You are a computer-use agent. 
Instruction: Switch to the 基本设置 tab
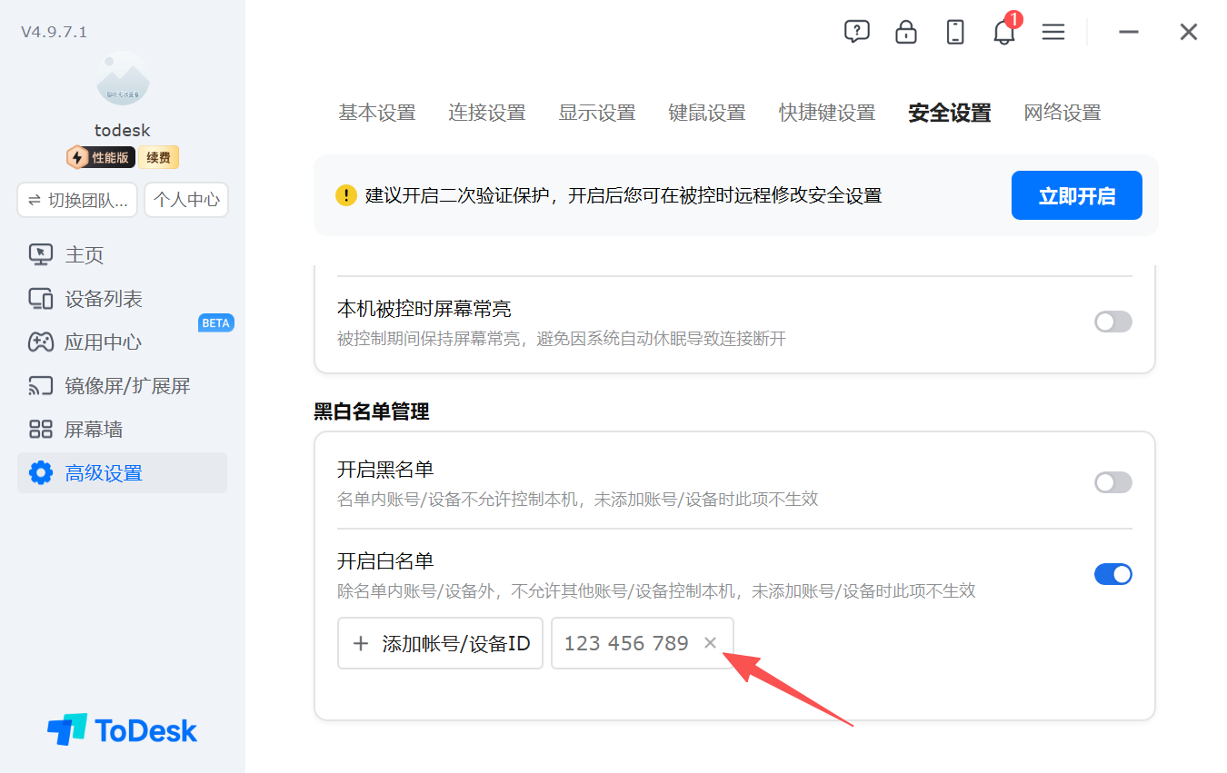(377, 113)
